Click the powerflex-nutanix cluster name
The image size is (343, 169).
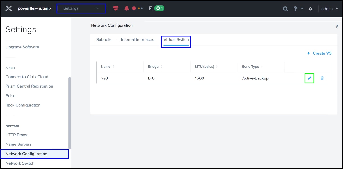tap(35, 8)
